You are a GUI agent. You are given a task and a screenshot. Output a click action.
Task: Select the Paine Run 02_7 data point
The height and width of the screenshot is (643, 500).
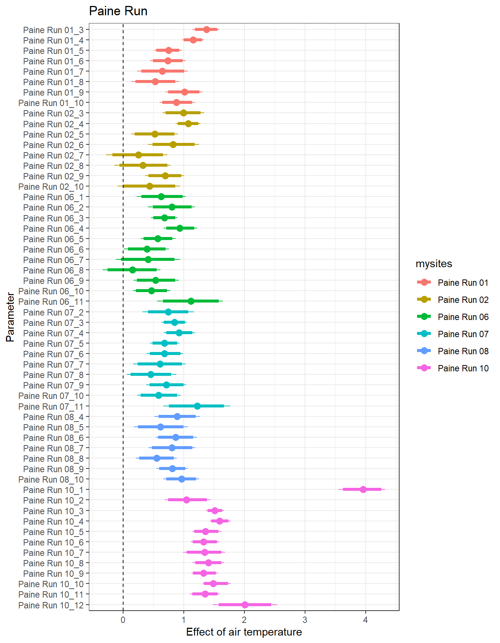[x=138, y=155]
